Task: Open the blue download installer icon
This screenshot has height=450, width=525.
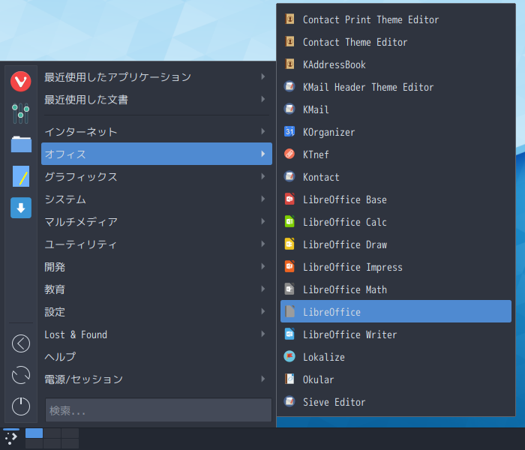Action: (21, 208)
